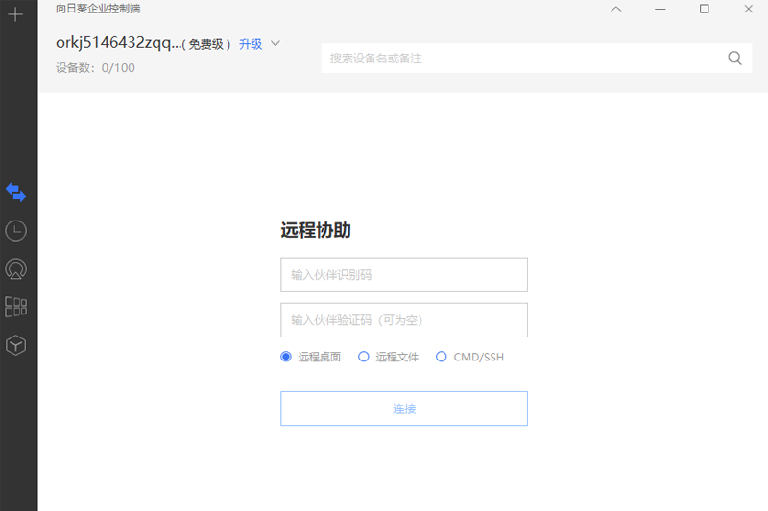Select the 远程桌面 radio button
This screenshot has height=511, width=768.
tap(286, 357)
